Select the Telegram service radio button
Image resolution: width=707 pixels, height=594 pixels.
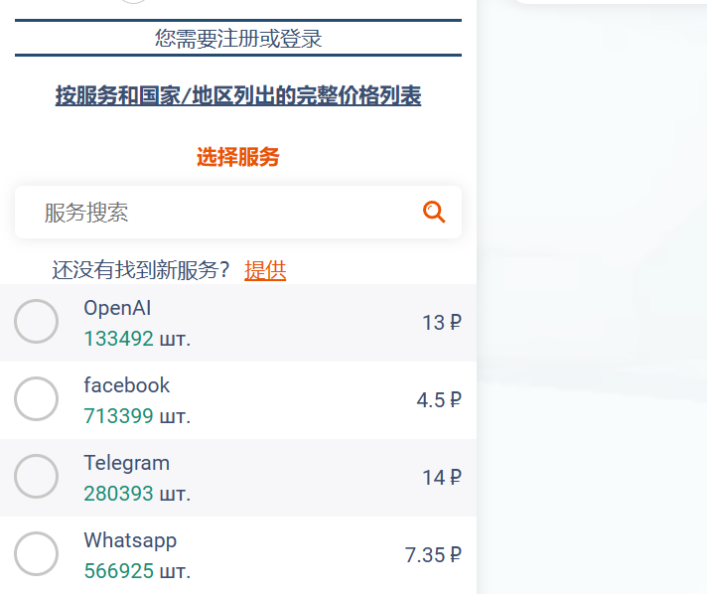click(36, 476)
